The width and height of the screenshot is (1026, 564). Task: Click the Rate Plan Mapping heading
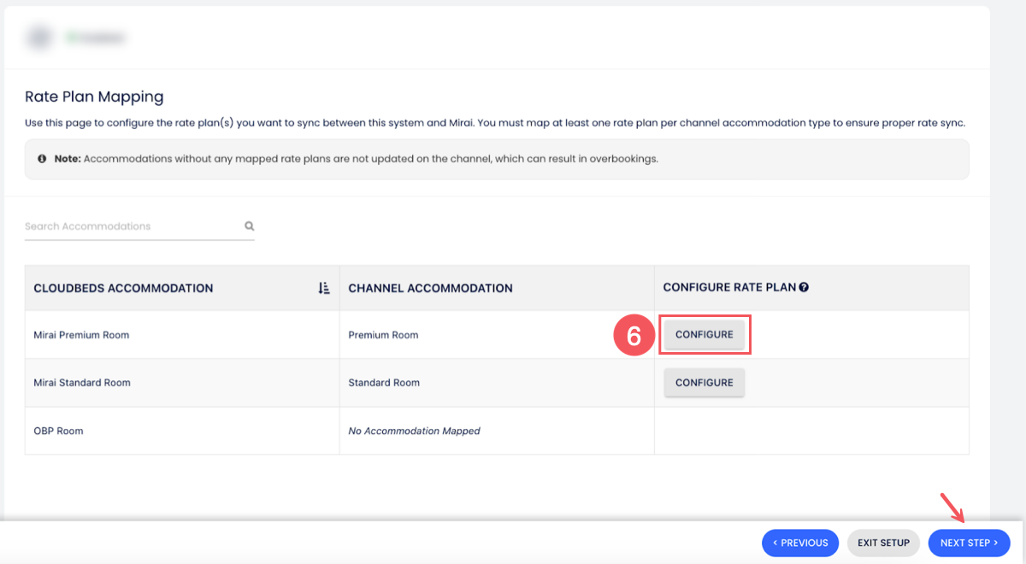(94, 97)
